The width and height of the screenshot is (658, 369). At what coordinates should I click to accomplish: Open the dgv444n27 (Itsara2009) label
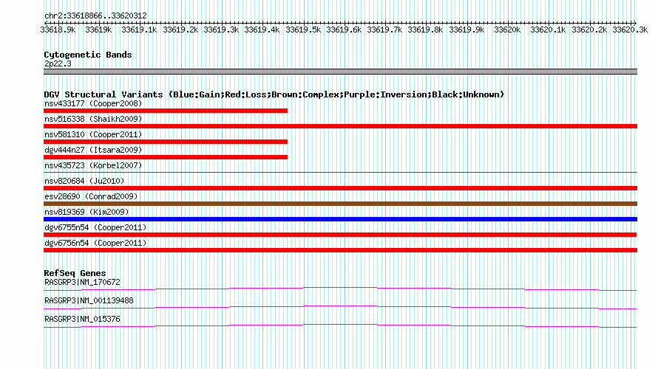[93, 150]
